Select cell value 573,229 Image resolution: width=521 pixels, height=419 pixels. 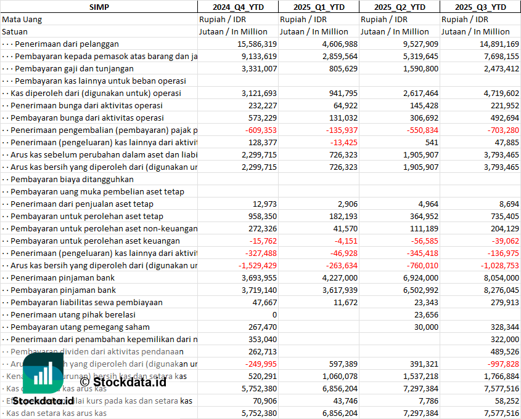coord(263,118)
